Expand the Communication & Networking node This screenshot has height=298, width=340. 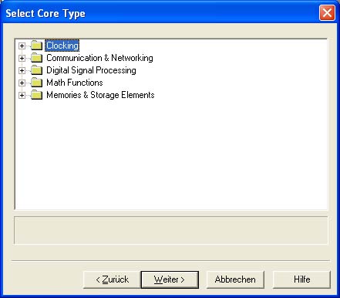tap(22, 58)
